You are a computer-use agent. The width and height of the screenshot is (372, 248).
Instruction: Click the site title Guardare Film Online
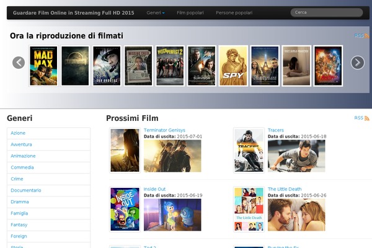click(73, 13)
